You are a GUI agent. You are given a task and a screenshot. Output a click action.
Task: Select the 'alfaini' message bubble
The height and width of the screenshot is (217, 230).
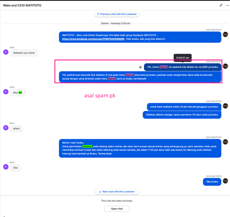click(x=17, y=129)
